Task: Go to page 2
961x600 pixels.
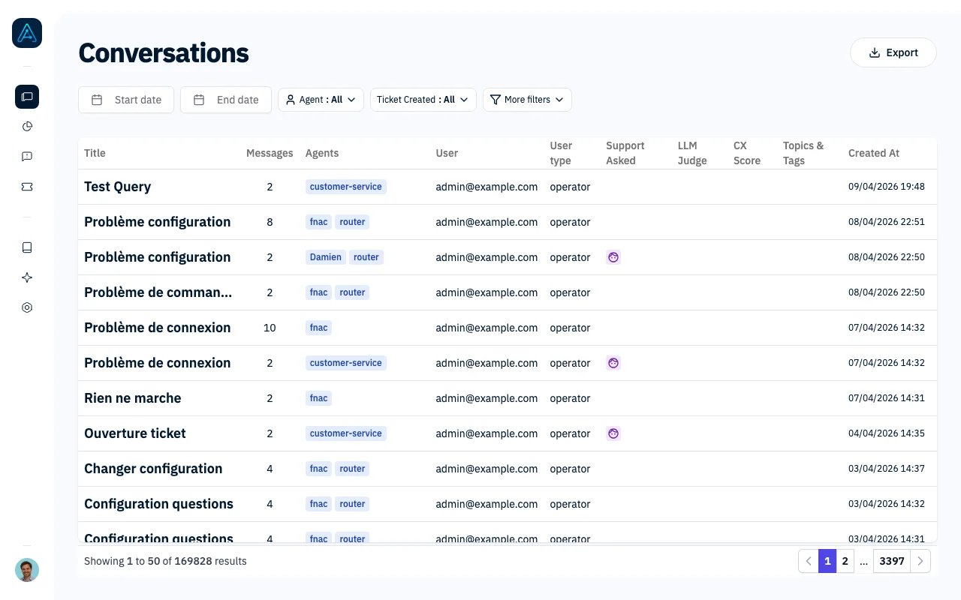Action: point(845,561)
